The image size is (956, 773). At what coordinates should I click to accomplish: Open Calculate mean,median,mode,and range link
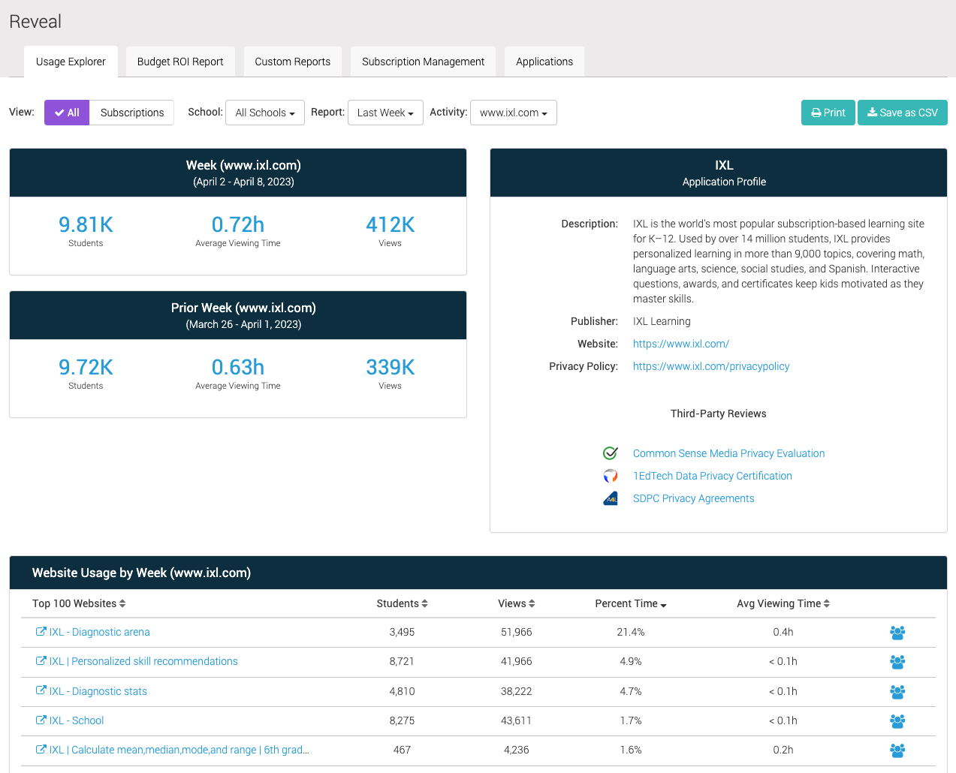[x=179, y=750]
